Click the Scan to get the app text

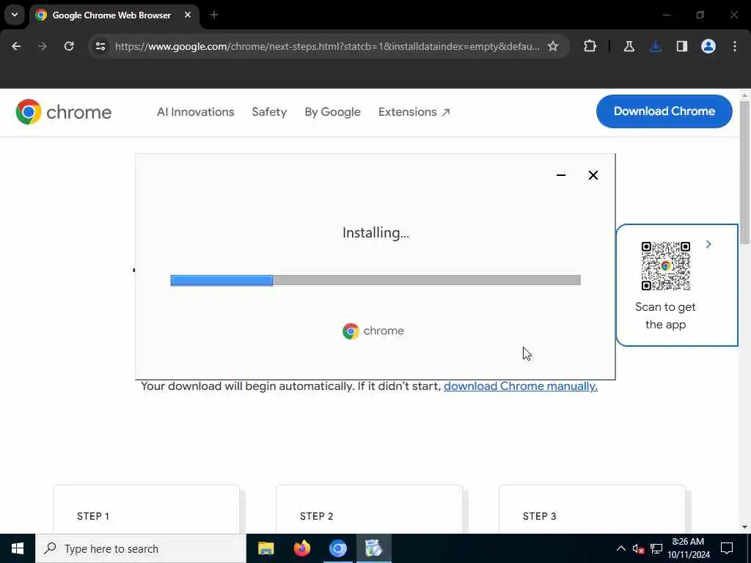[665, 316]
